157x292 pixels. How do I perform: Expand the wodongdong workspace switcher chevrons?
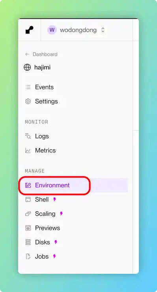tap(103, 30)
